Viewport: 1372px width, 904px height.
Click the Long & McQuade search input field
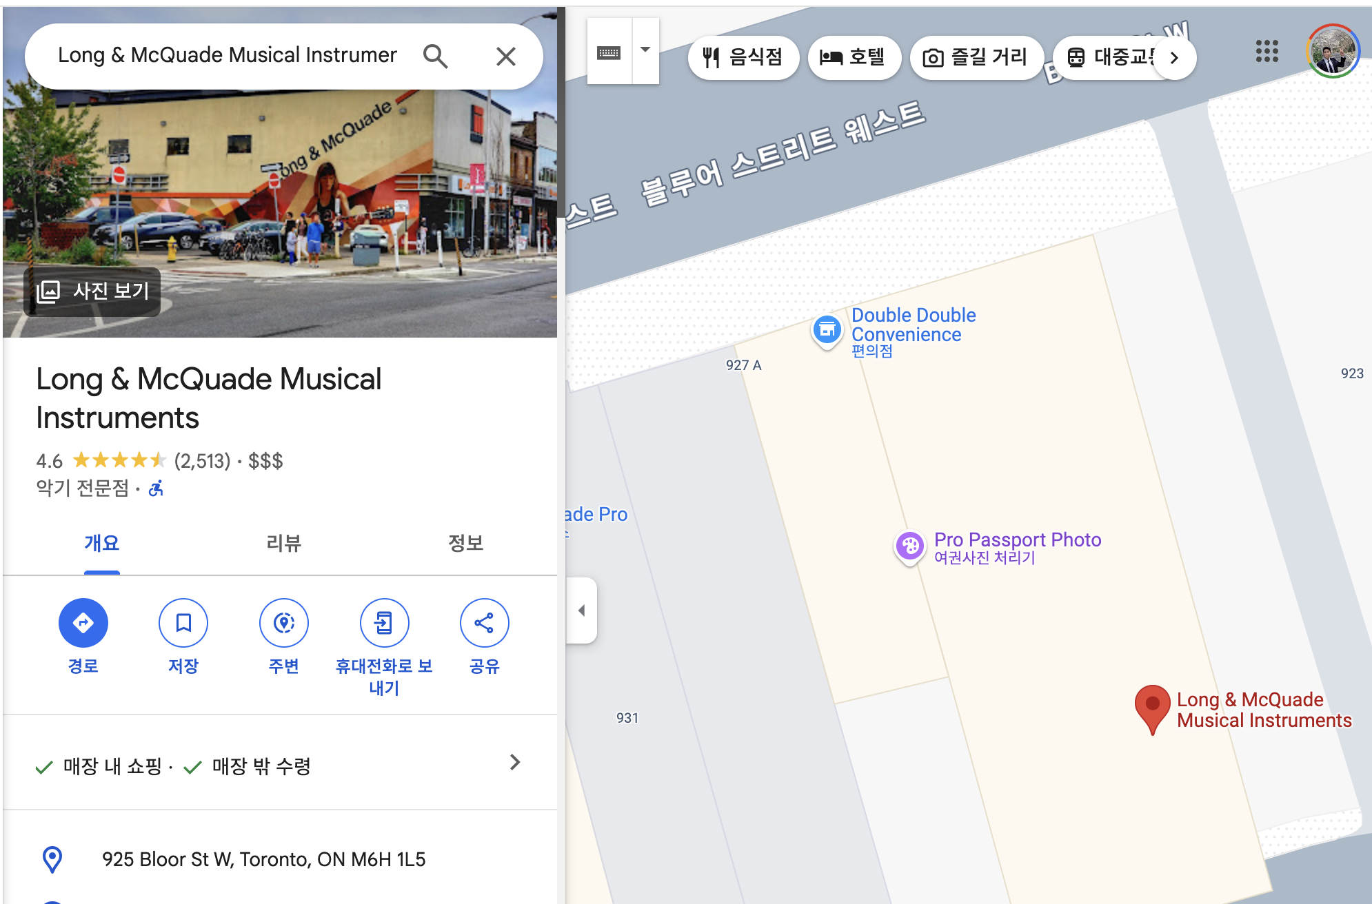click(x=228, y=55)
